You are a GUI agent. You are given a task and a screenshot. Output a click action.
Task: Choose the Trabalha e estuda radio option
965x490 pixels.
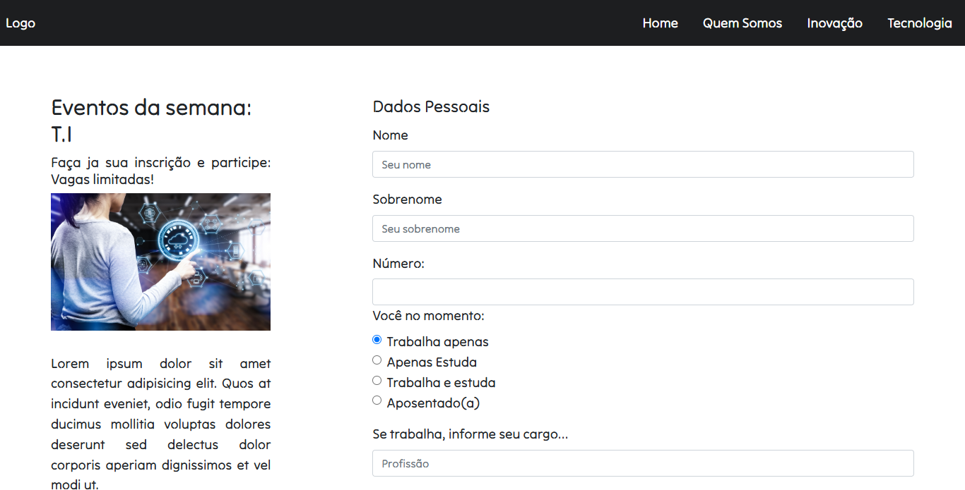[x=377, y=381]
